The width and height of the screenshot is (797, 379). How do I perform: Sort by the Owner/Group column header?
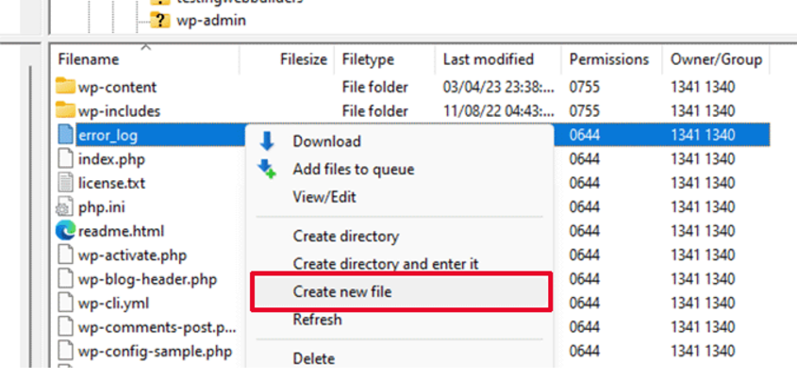click(x=716, y=59)
